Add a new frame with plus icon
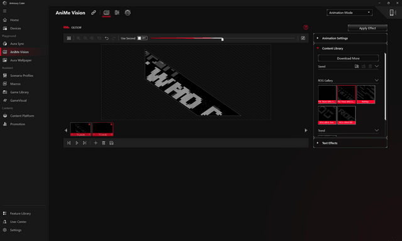The image size is (402, 241). click(95, 143)
